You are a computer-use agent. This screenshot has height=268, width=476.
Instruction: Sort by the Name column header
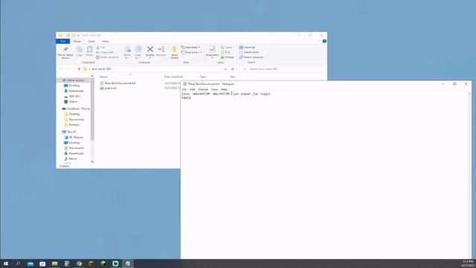[x=103, y=77]
